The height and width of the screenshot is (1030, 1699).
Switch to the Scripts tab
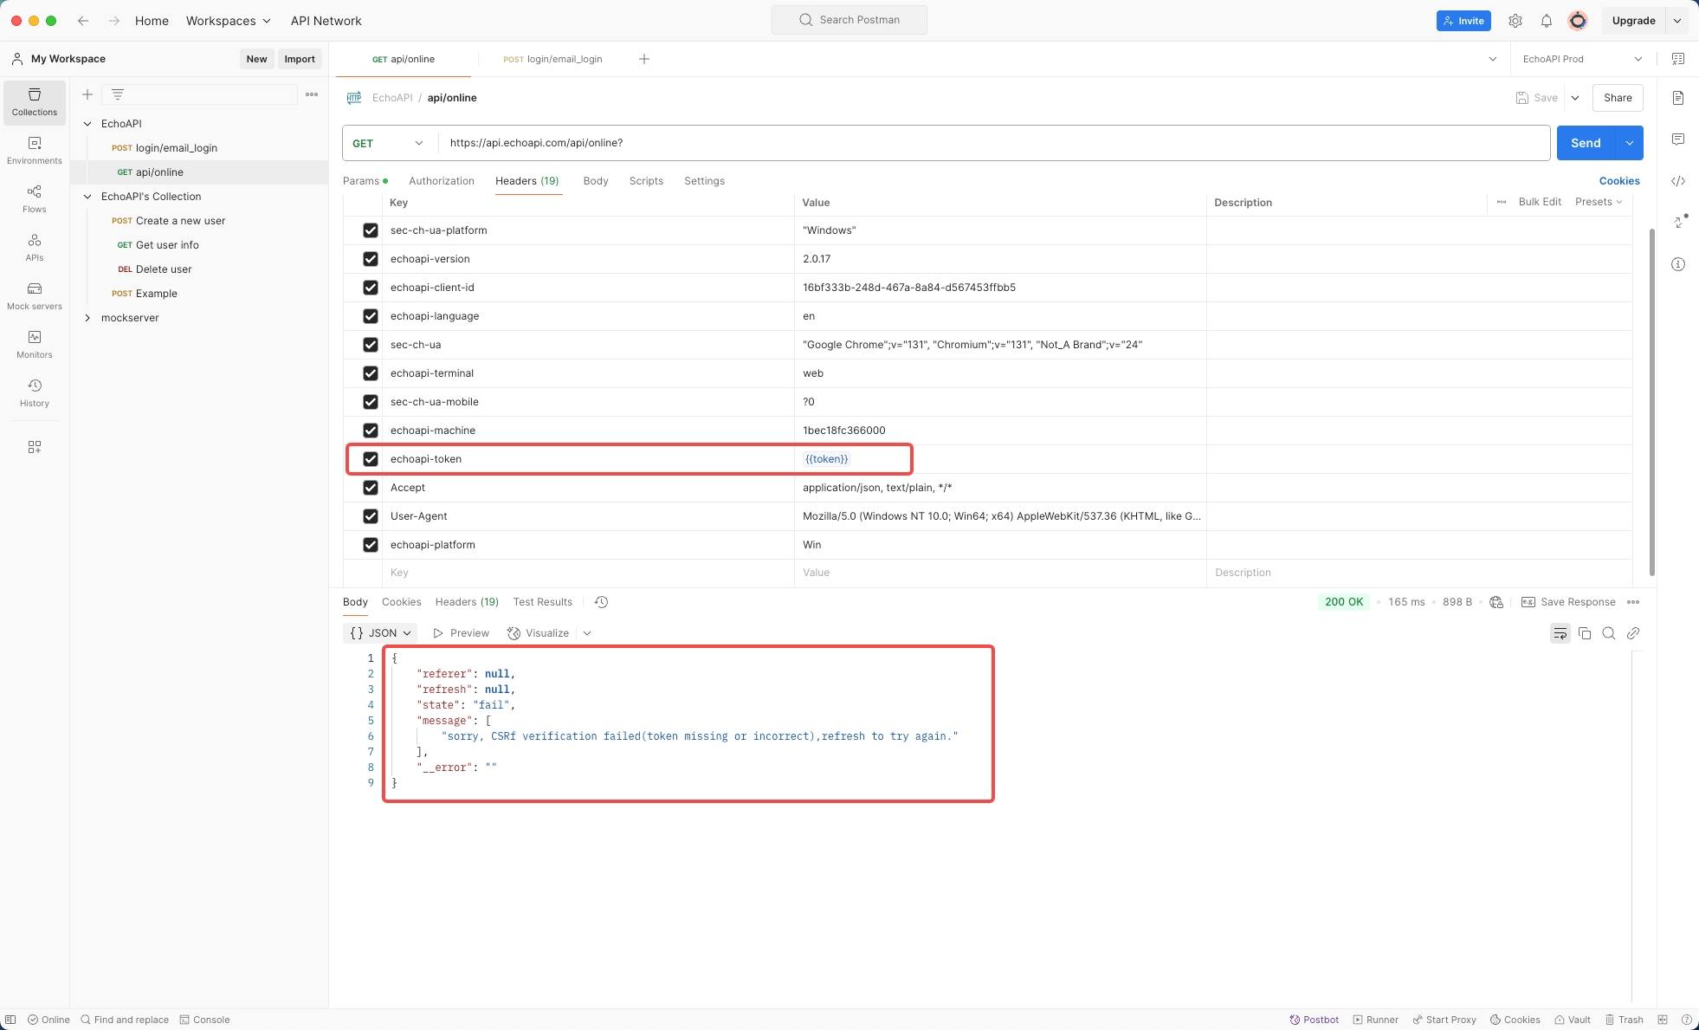[x=646, y=181]
